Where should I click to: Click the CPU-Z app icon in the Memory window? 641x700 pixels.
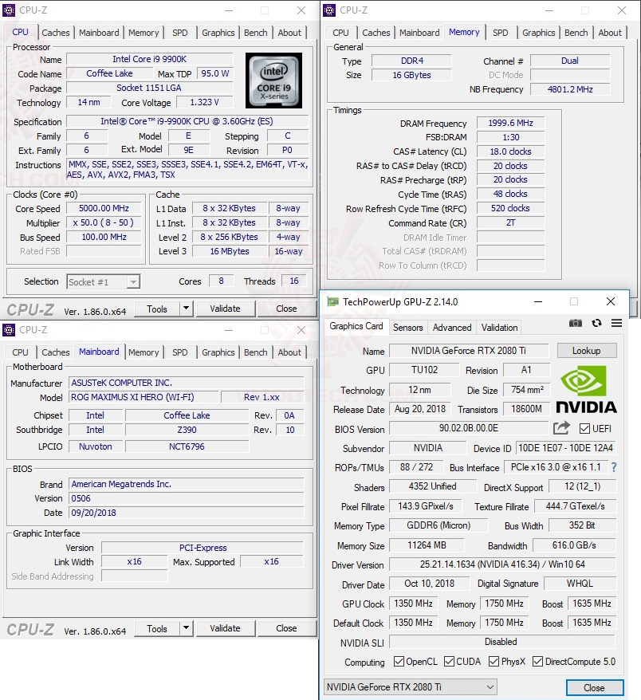[x=329, y=10]
